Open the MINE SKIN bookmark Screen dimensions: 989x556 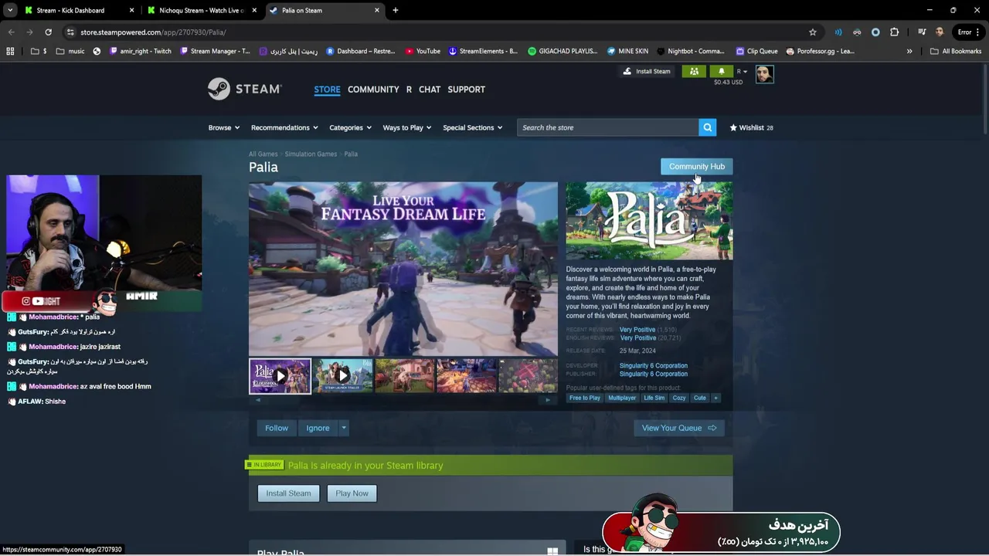(627, 51)
